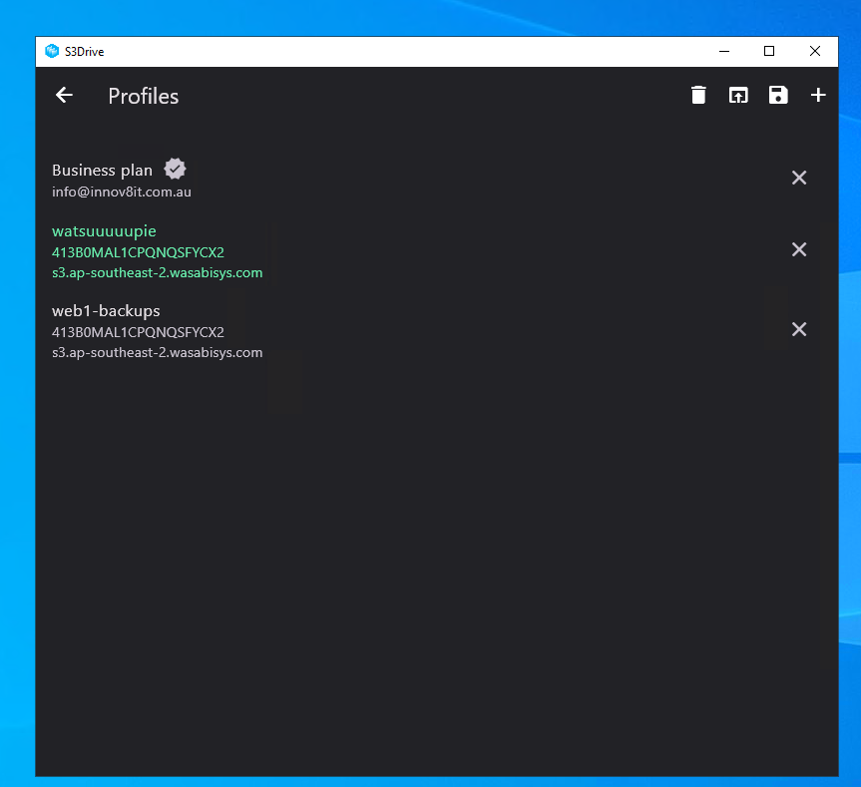Image resolution: width=861 pixels, height=787 pixels.
Task: Click the info@innov8it.com.au email text
Action: (x=122, y=193)
